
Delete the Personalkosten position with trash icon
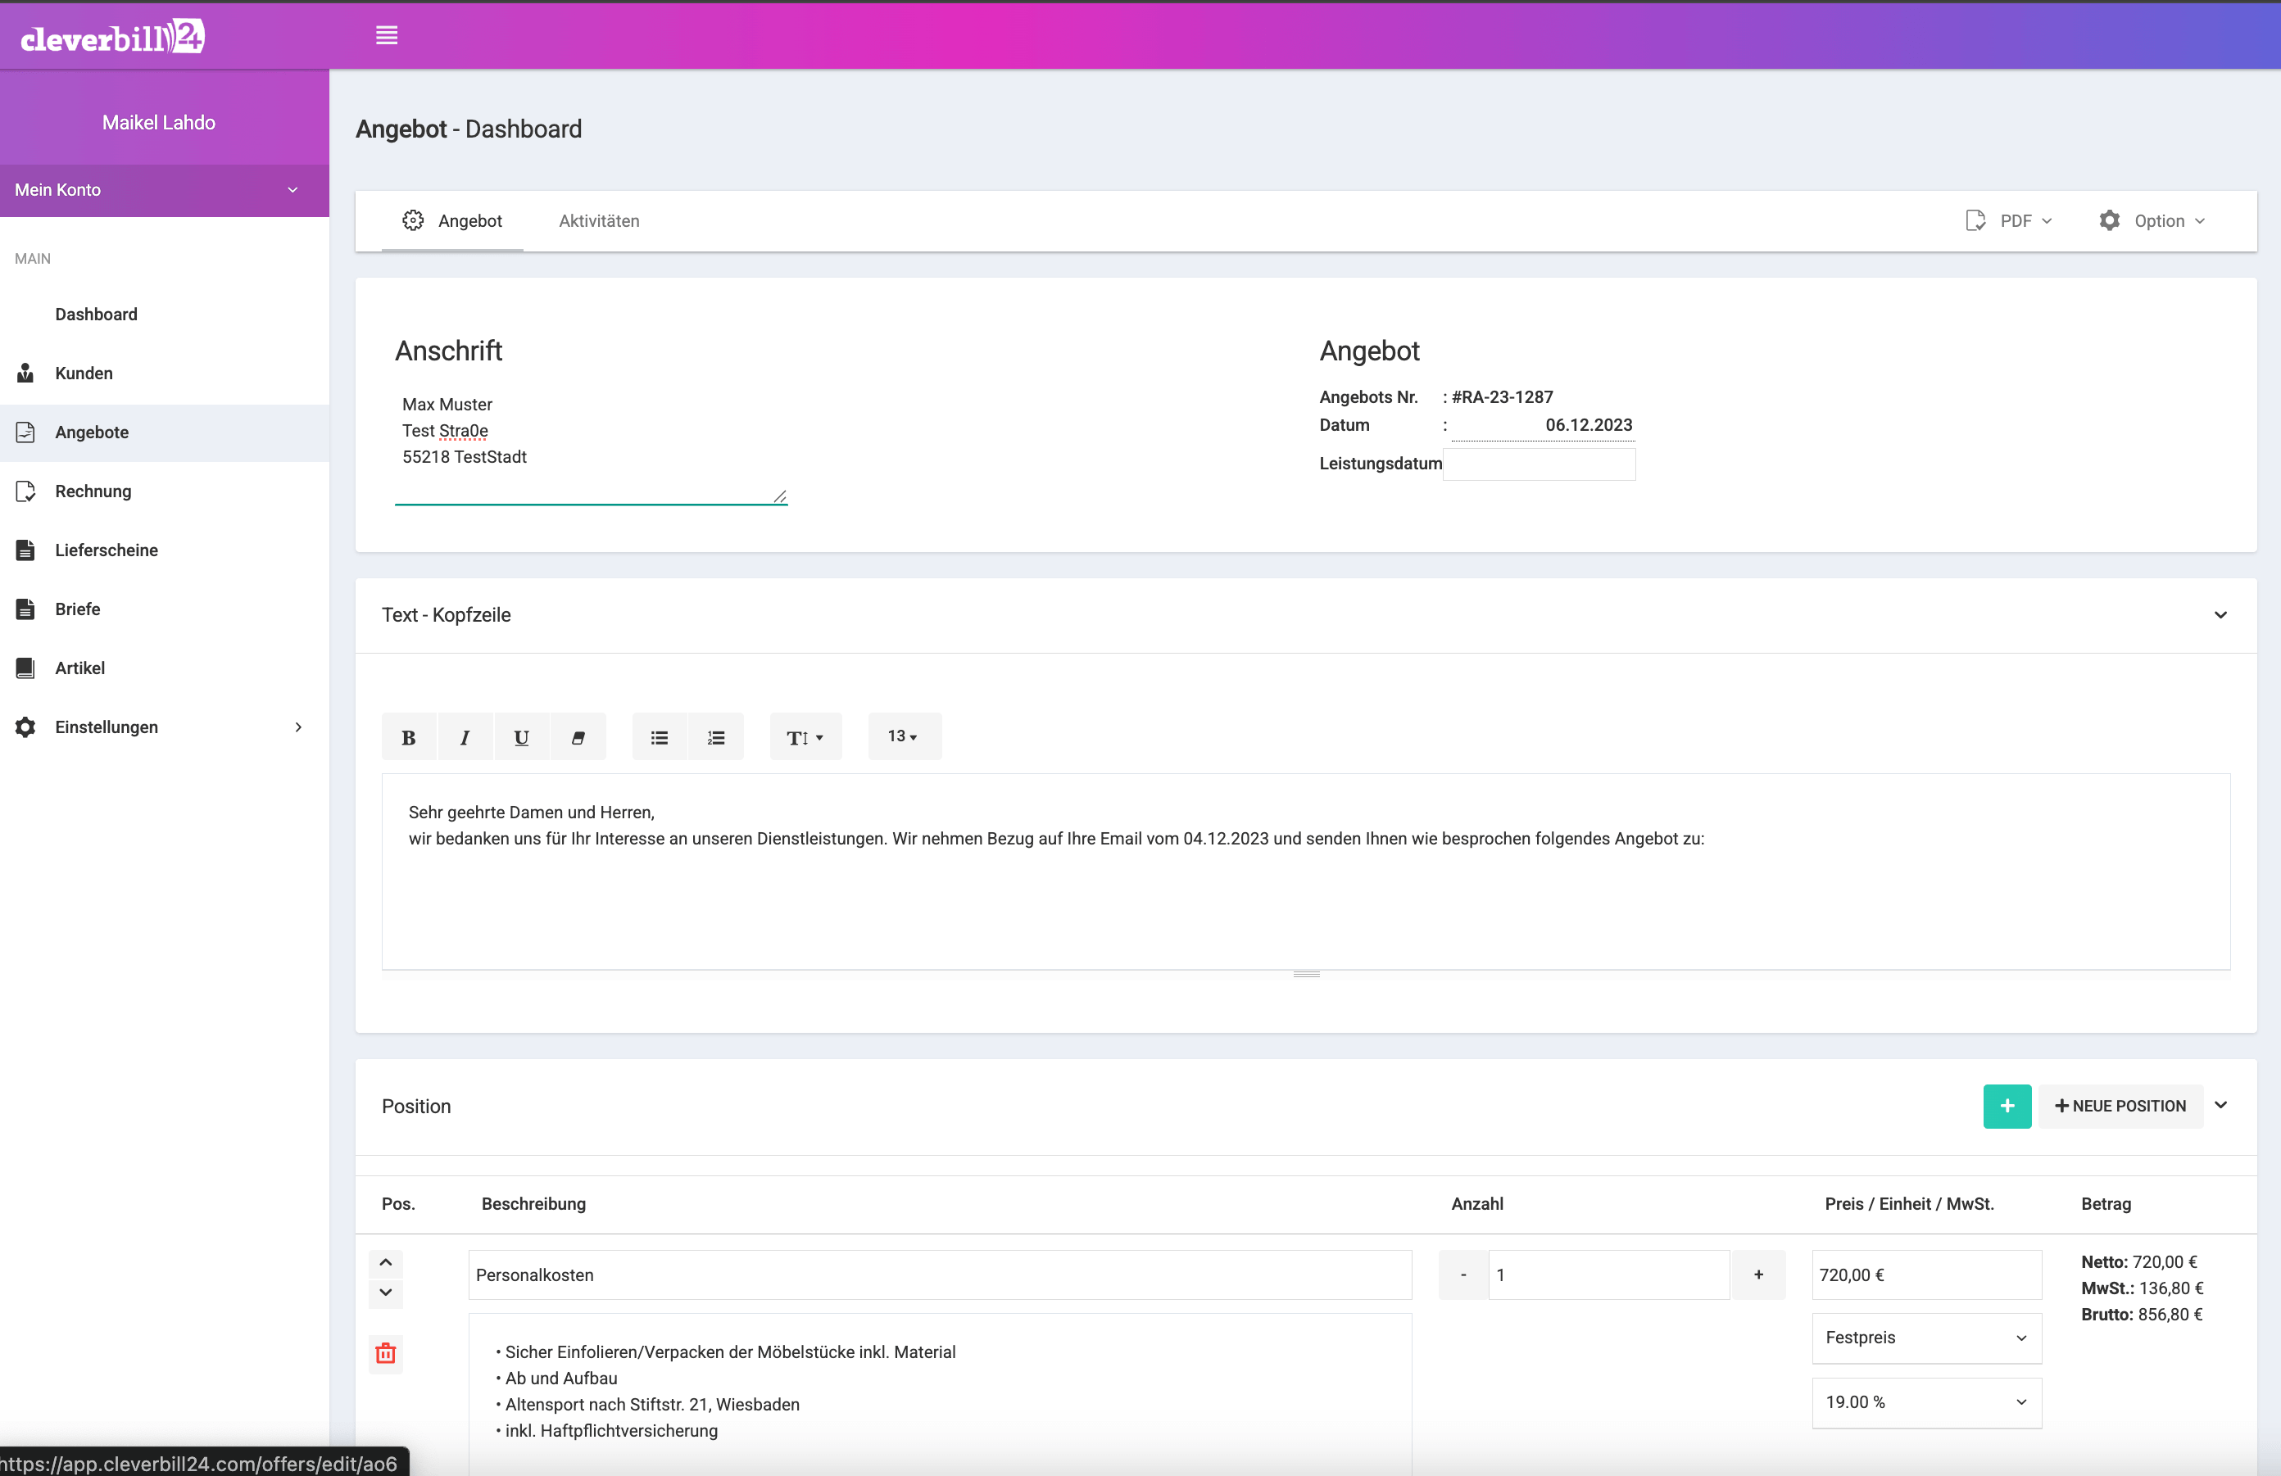(x=386, y=1353)
